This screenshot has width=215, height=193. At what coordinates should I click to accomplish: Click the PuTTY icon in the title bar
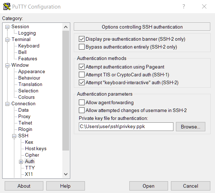[7, 6]
